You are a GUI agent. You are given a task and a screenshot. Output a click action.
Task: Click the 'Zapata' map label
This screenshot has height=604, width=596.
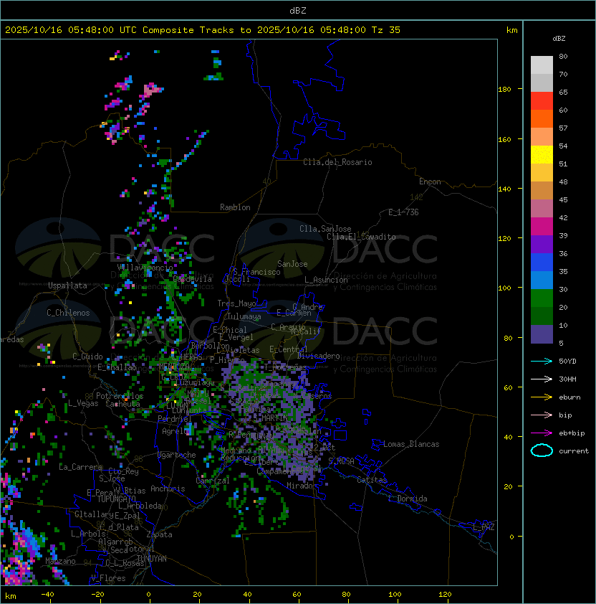tap(159, 534)
